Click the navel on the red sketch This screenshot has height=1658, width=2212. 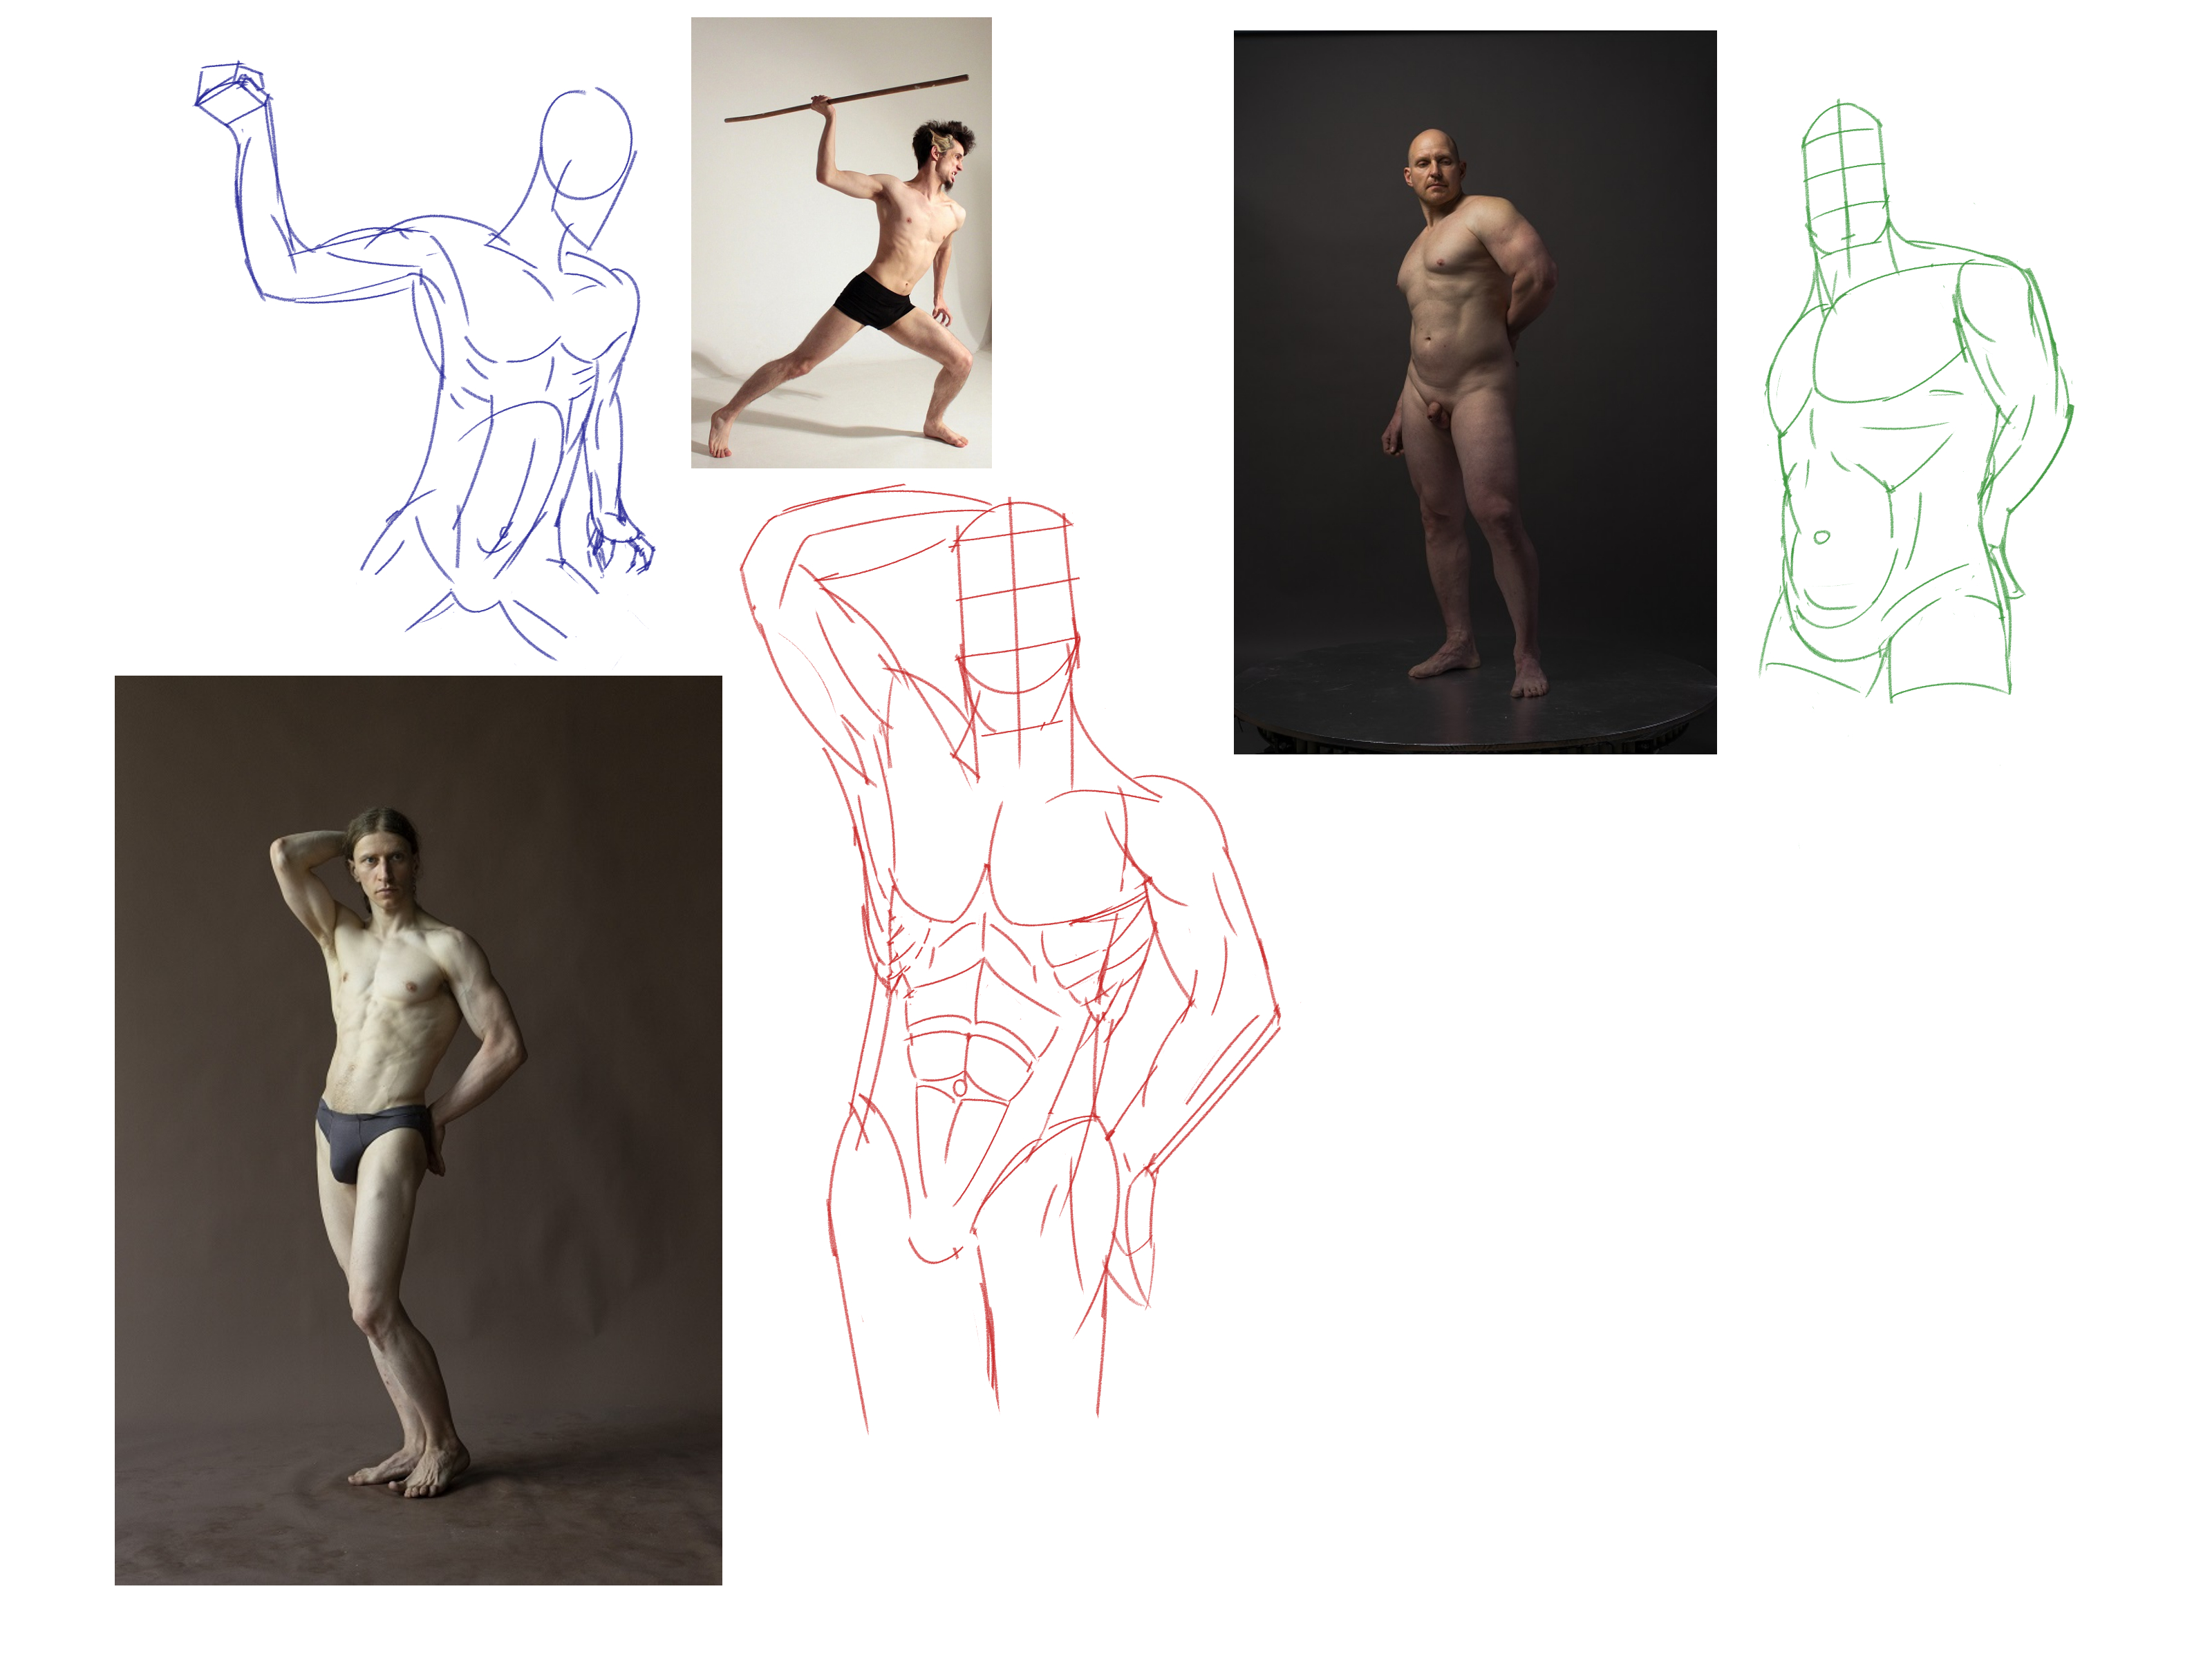tap(960, 1087)
